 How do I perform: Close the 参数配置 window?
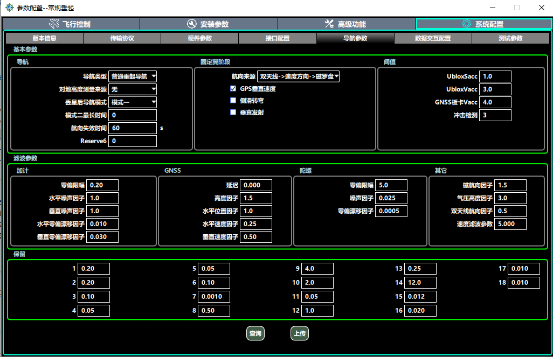point(541,8)
